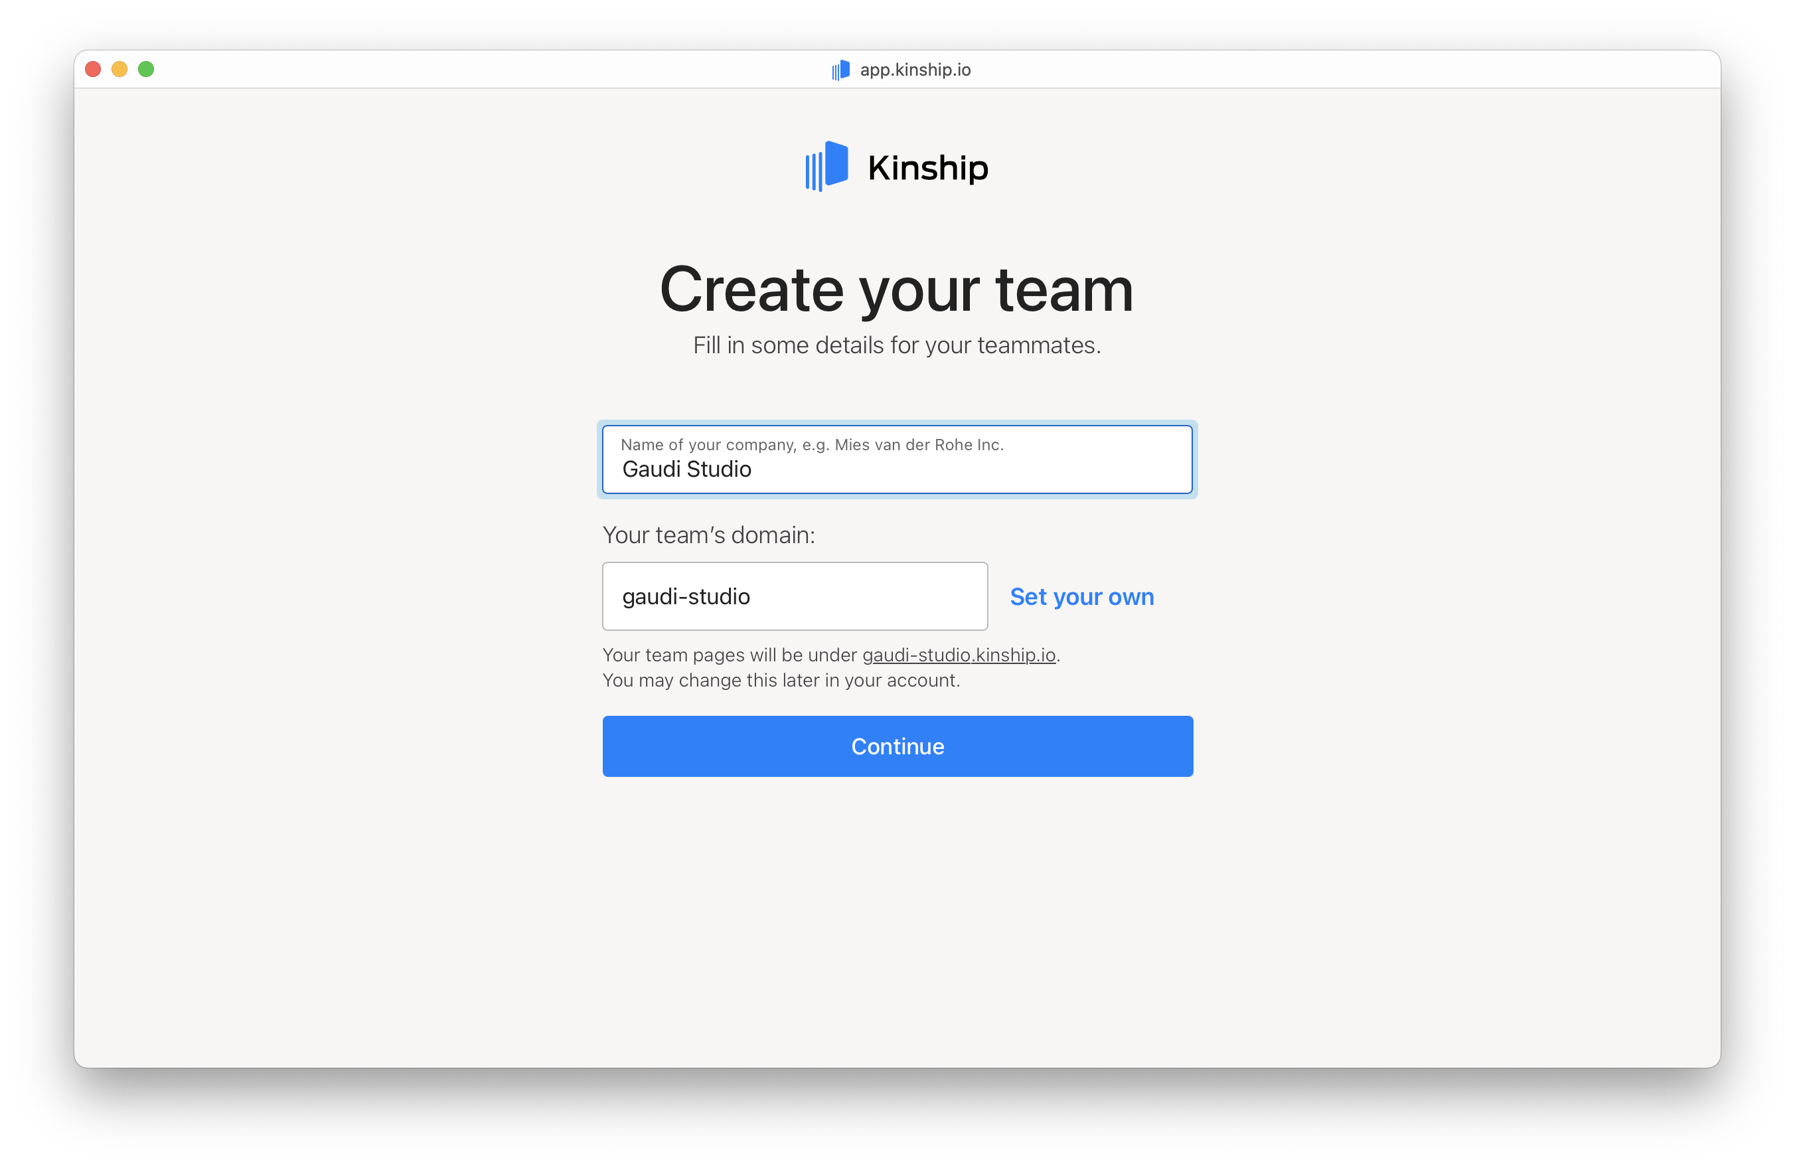Click the app.kinship.io address text

coord(915,70)
